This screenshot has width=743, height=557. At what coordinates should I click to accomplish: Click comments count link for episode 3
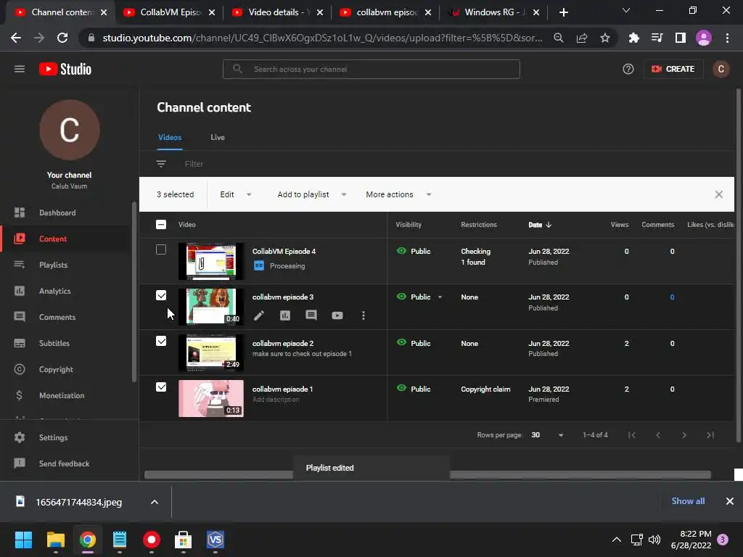(x=672, y=297)
